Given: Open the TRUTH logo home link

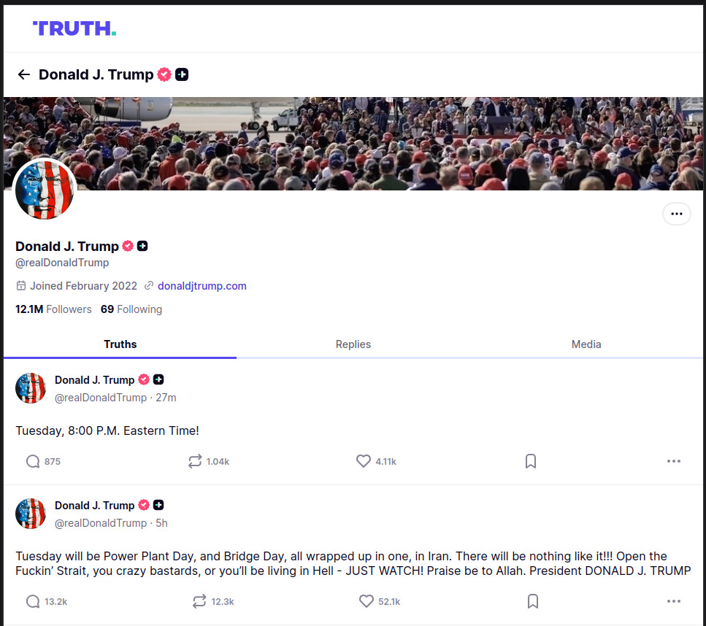Looking at the screenshot, I should (74, 28).
